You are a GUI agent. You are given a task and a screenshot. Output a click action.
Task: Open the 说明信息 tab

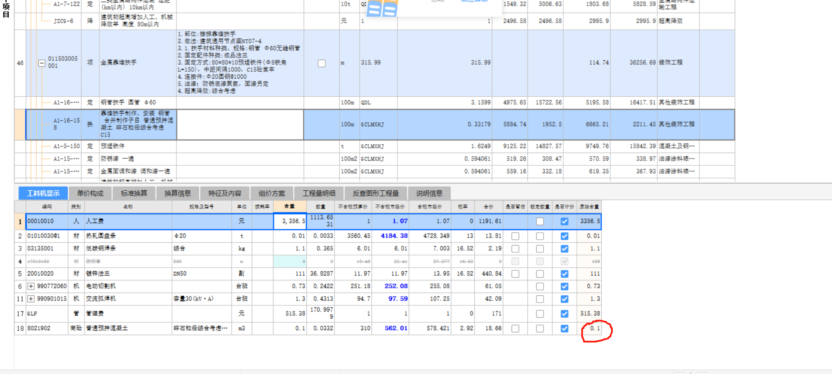pos(429,193)
